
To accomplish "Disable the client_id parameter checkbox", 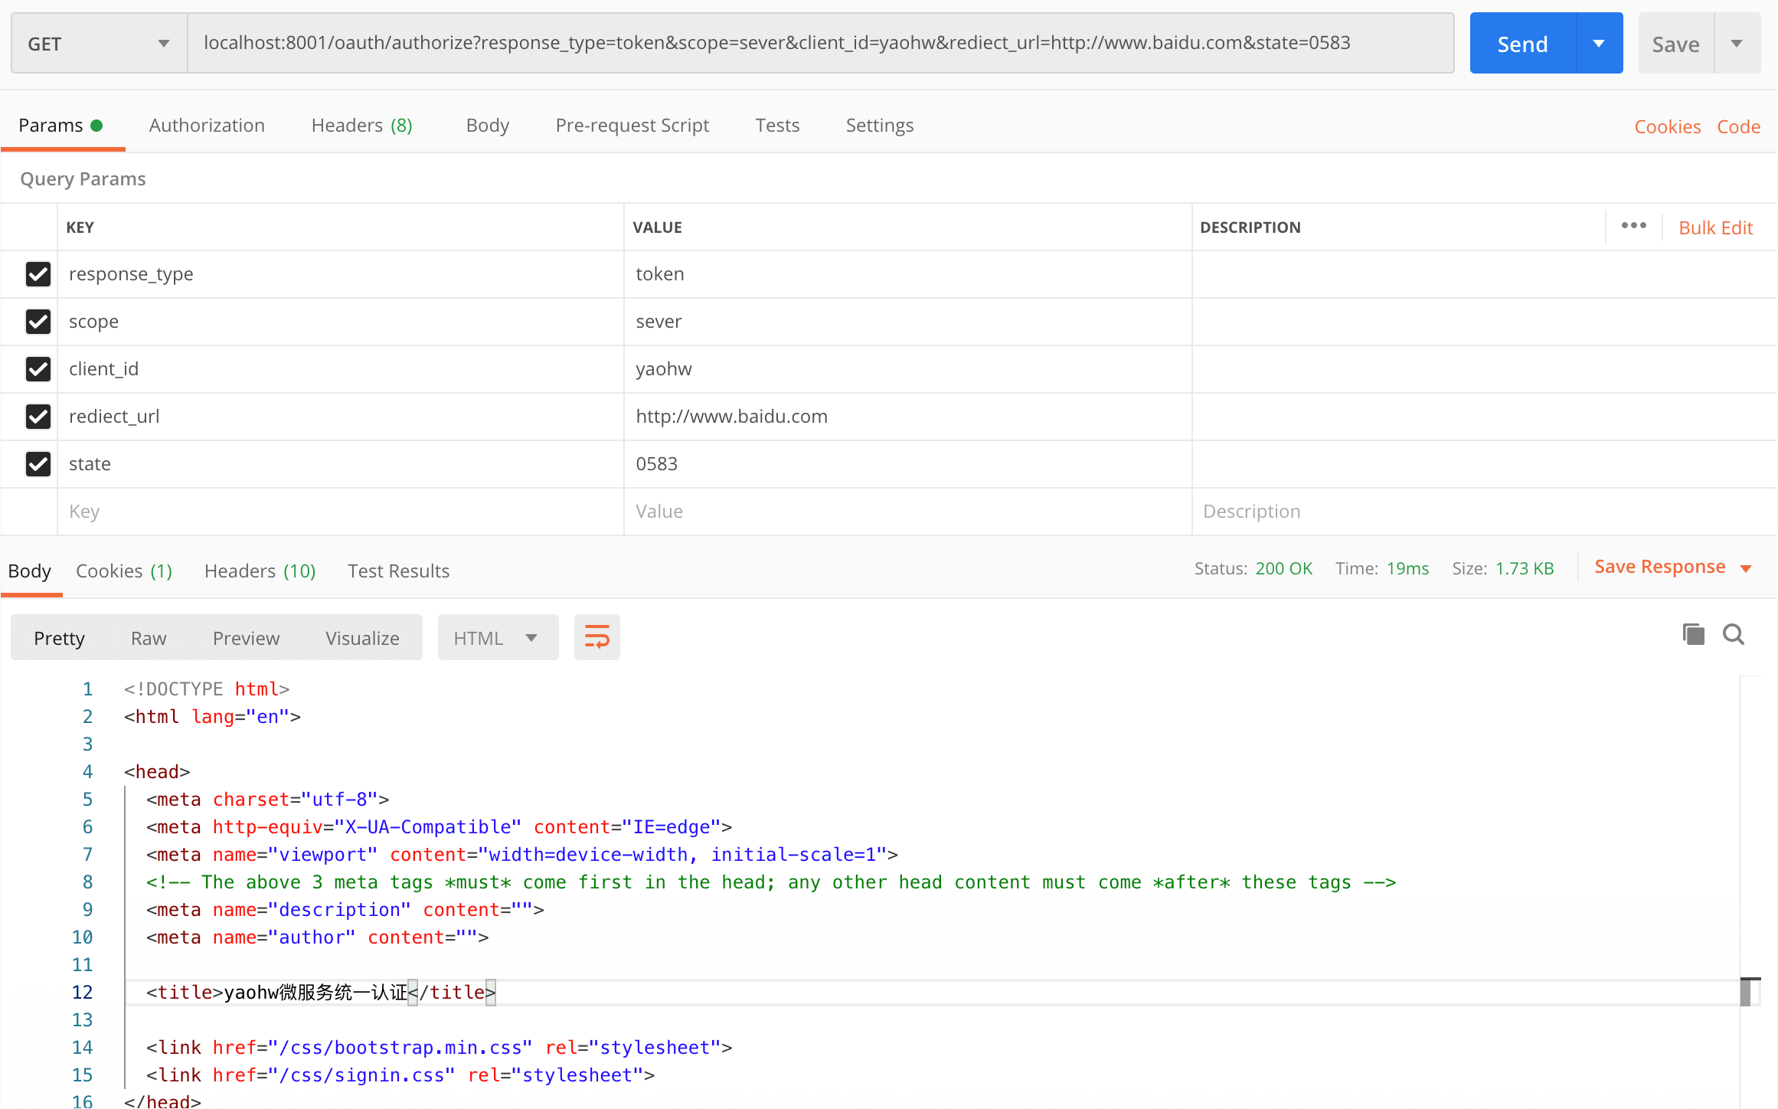I will (x=38, y=369).
